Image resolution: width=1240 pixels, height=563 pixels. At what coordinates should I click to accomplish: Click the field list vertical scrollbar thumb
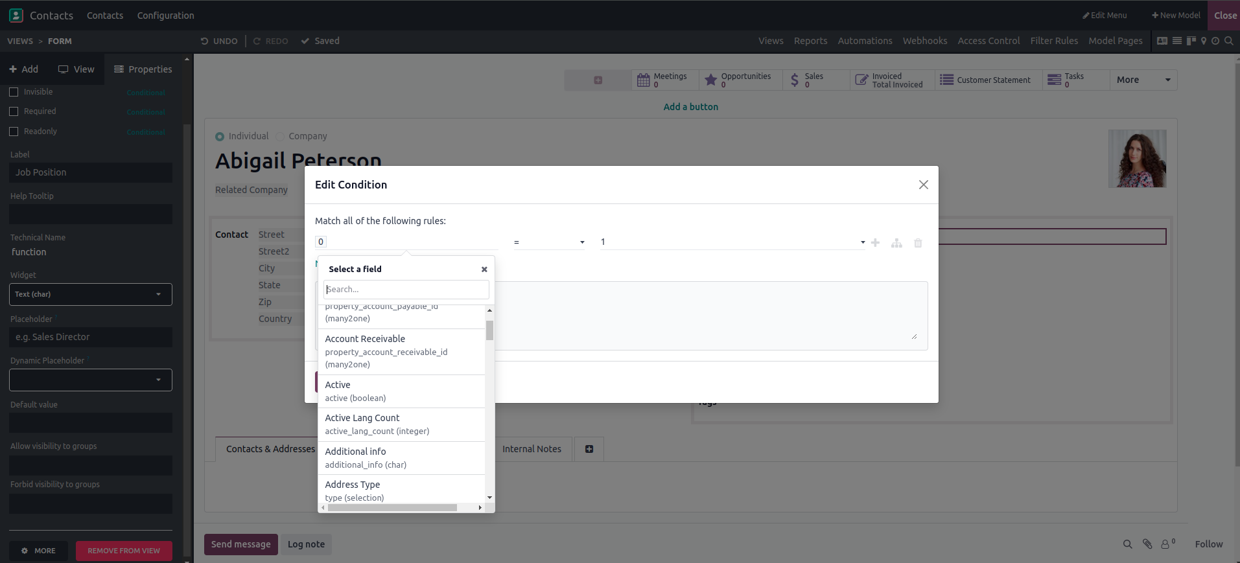pyautogui.click(x=489, y=330)
